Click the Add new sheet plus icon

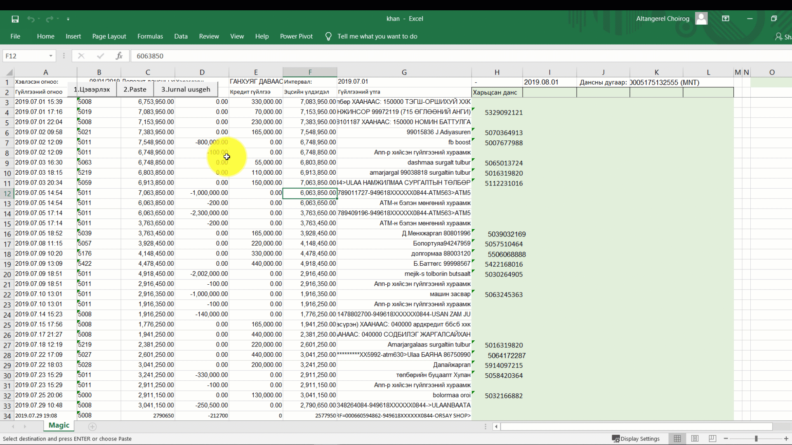[92, 426]
